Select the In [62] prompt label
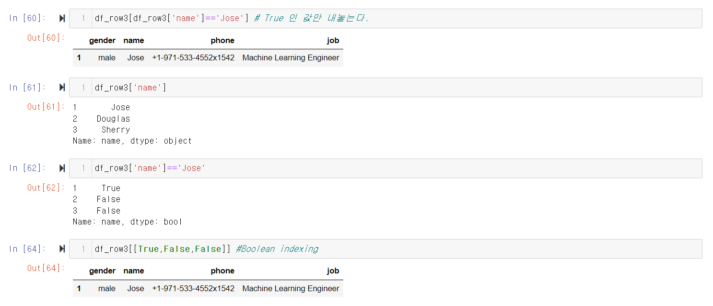Viewport: 713px width, 306px height. coord(27,168)
